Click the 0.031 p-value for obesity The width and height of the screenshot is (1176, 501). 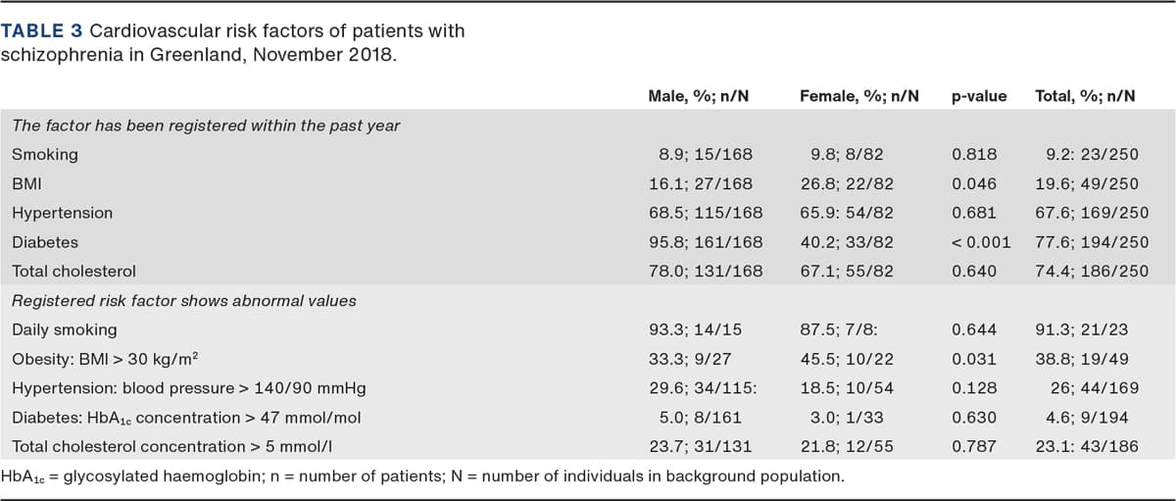[x=974, y=359]
